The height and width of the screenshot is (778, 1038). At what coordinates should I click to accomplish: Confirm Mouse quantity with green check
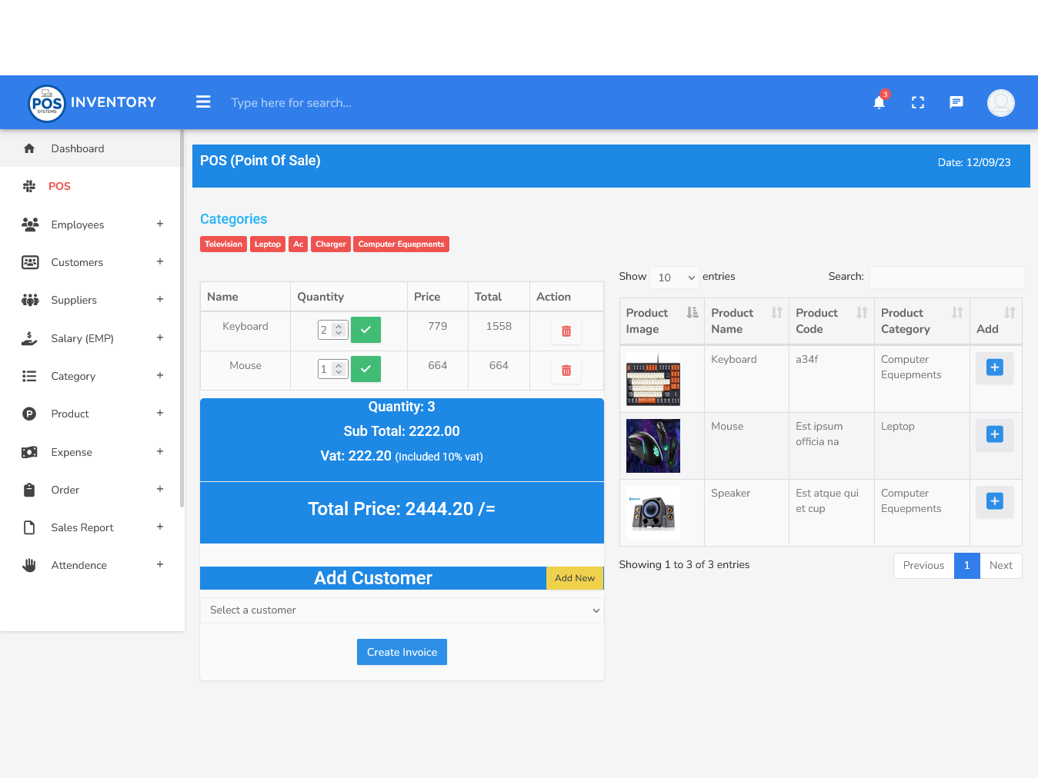pyautogui.click(x=365, y=369)
